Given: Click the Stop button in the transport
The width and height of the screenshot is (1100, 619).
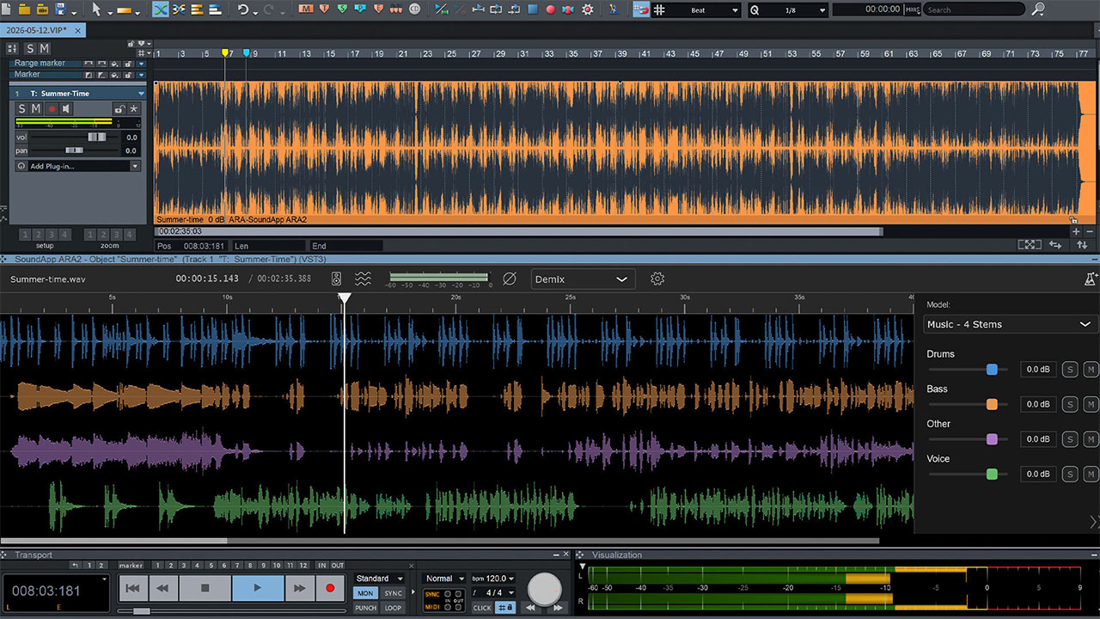Looking at the screenshot, I should pyautogui.click(x=205, y=588).
